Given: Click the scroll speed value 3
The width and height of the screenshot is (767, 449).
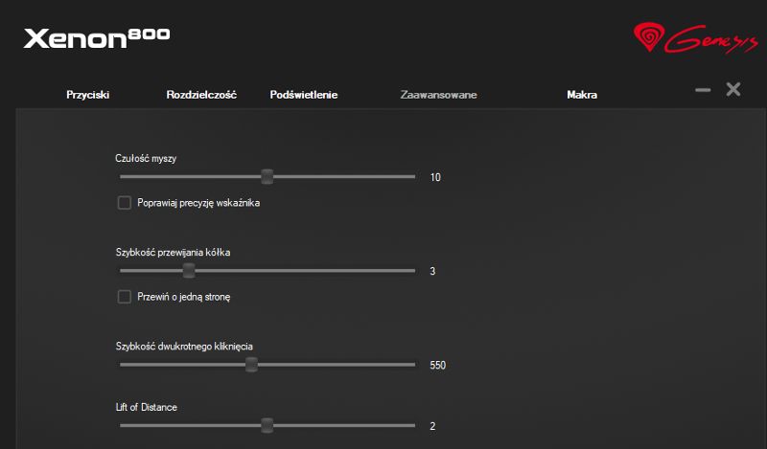Looking at the screenshot, I should pos(432,271).
